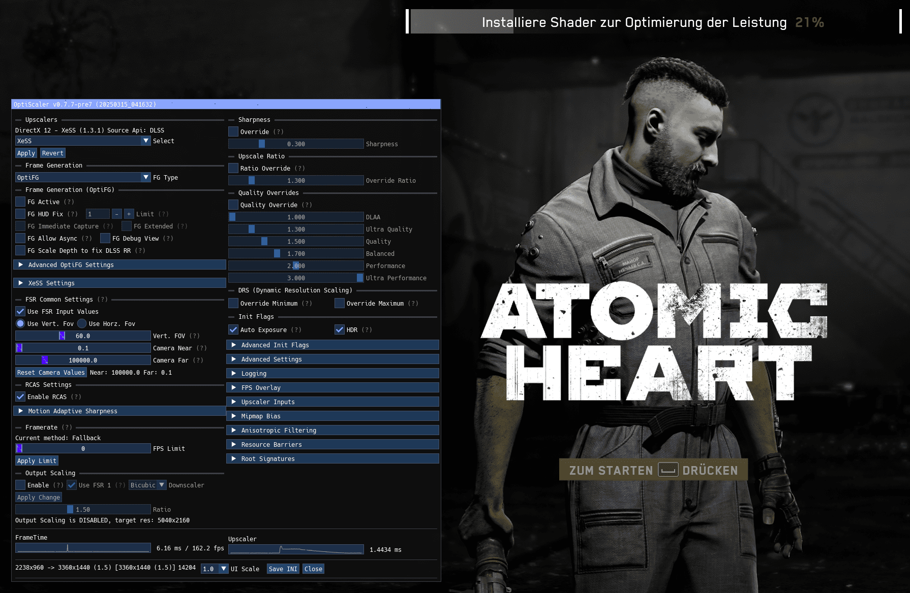Expand Root Signatures section

pyautogui.click(x=332, y=459)
